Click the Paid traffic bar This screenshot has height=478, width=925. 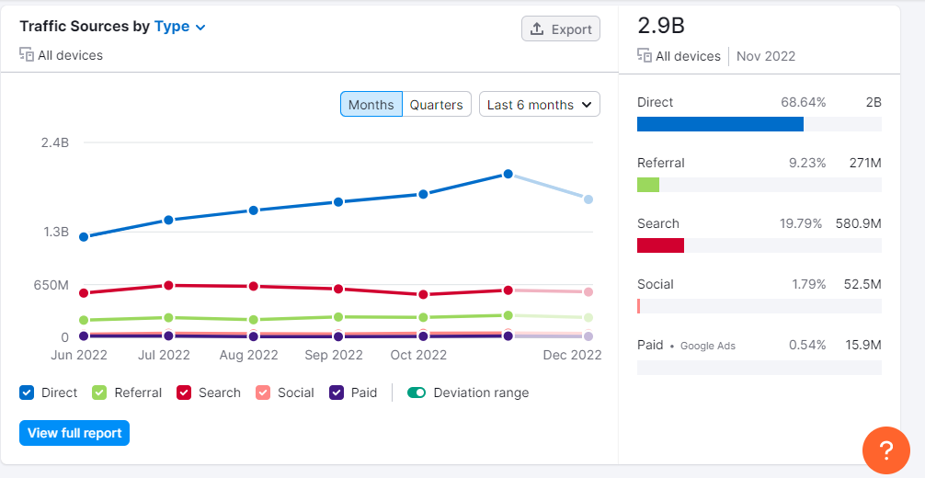pyautogui.click(x=759, y=367)
